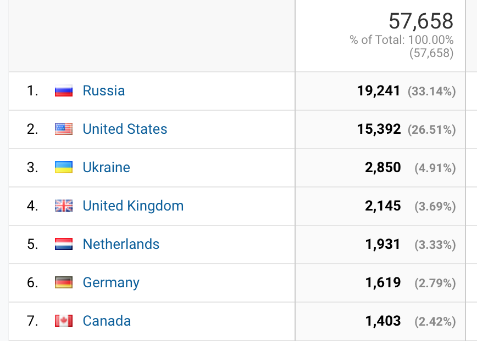Screen dimensions: 477x341
Task: Click Russia's 19,241 value cell
Action: click(379, 91)
